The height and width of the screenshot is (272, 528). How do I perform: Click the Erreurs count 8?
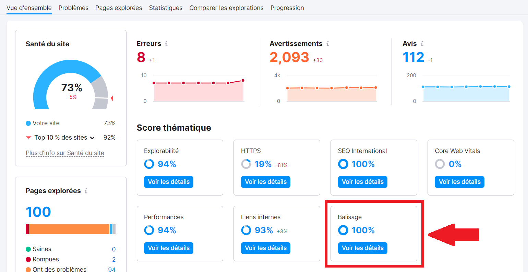(141, 57)
